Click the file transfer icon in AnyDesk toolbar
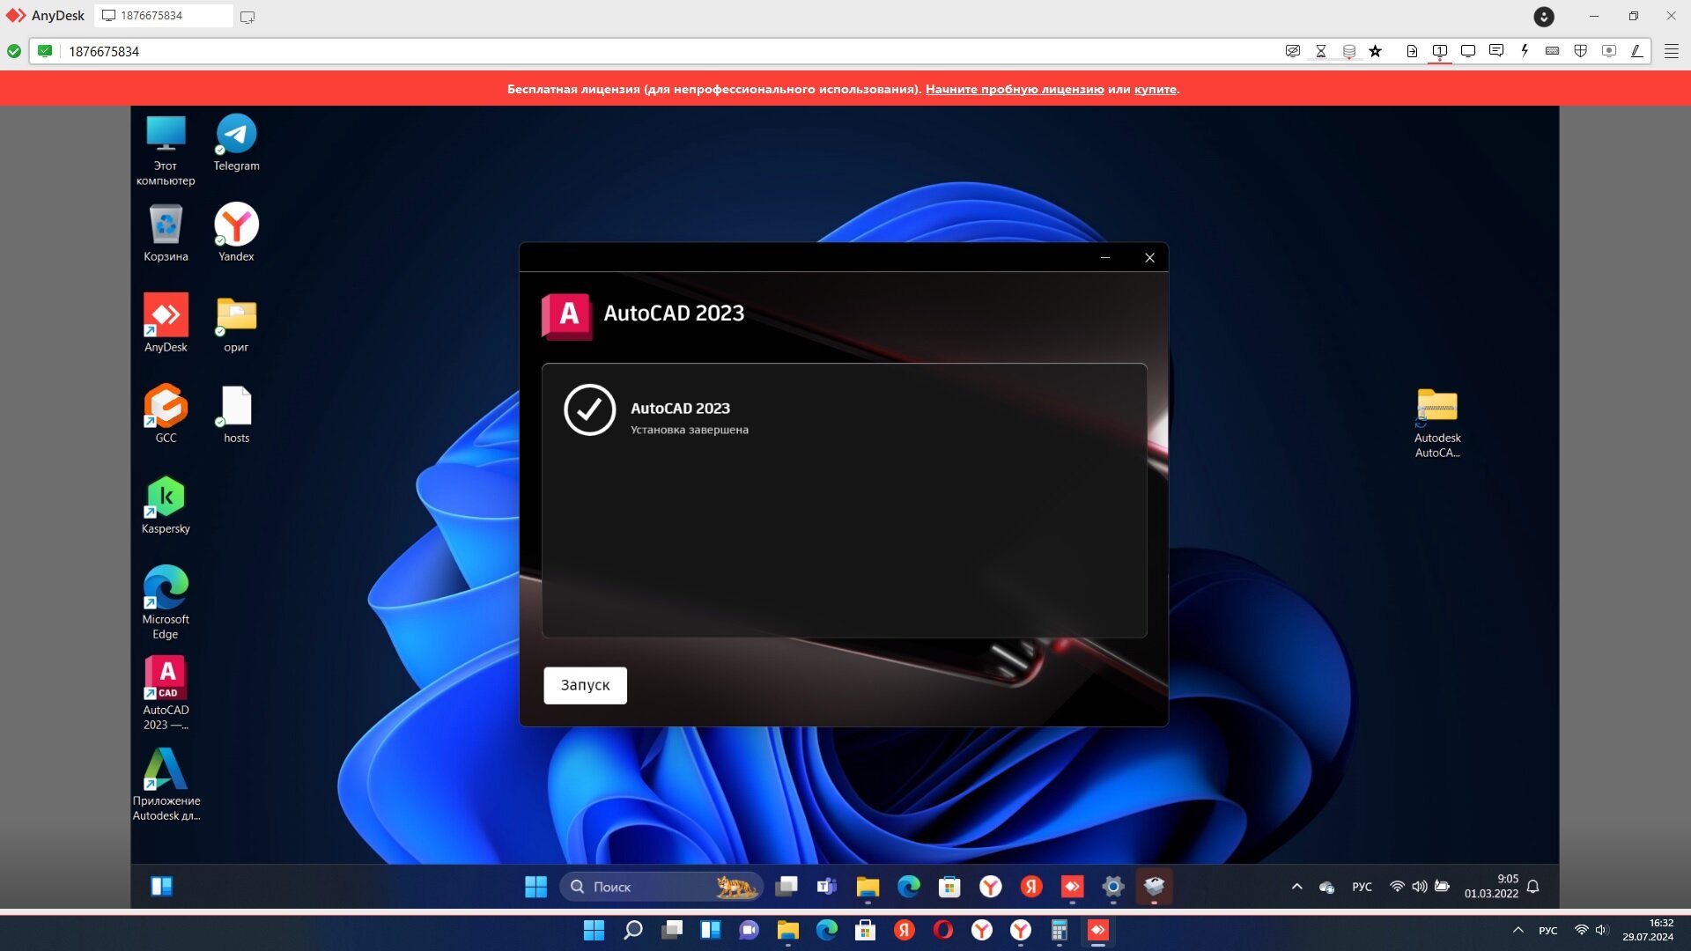This screenshot has height=951, width=1691. [1412, 51]
